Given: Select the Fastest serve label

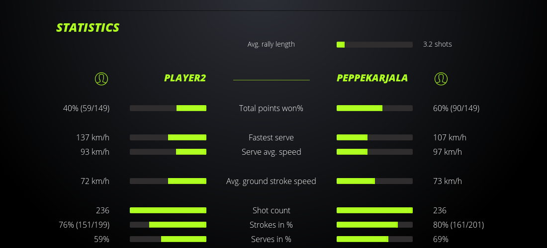Looking at the screenshot, I should [x=271, y=137].
